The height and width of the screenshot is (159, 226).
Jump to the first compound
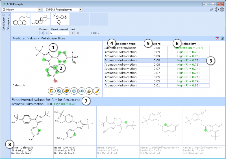coord(42,33)
